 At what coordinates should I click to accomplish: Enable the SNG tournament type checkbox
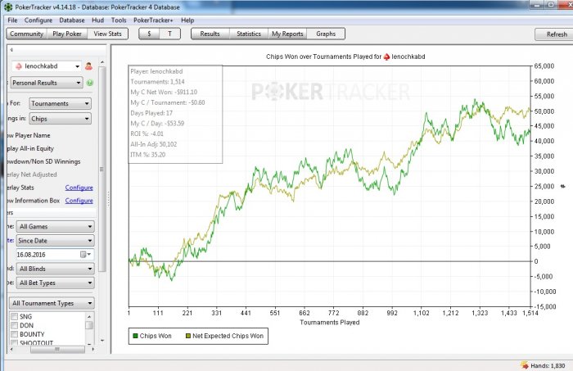click(x=13, y=316)
